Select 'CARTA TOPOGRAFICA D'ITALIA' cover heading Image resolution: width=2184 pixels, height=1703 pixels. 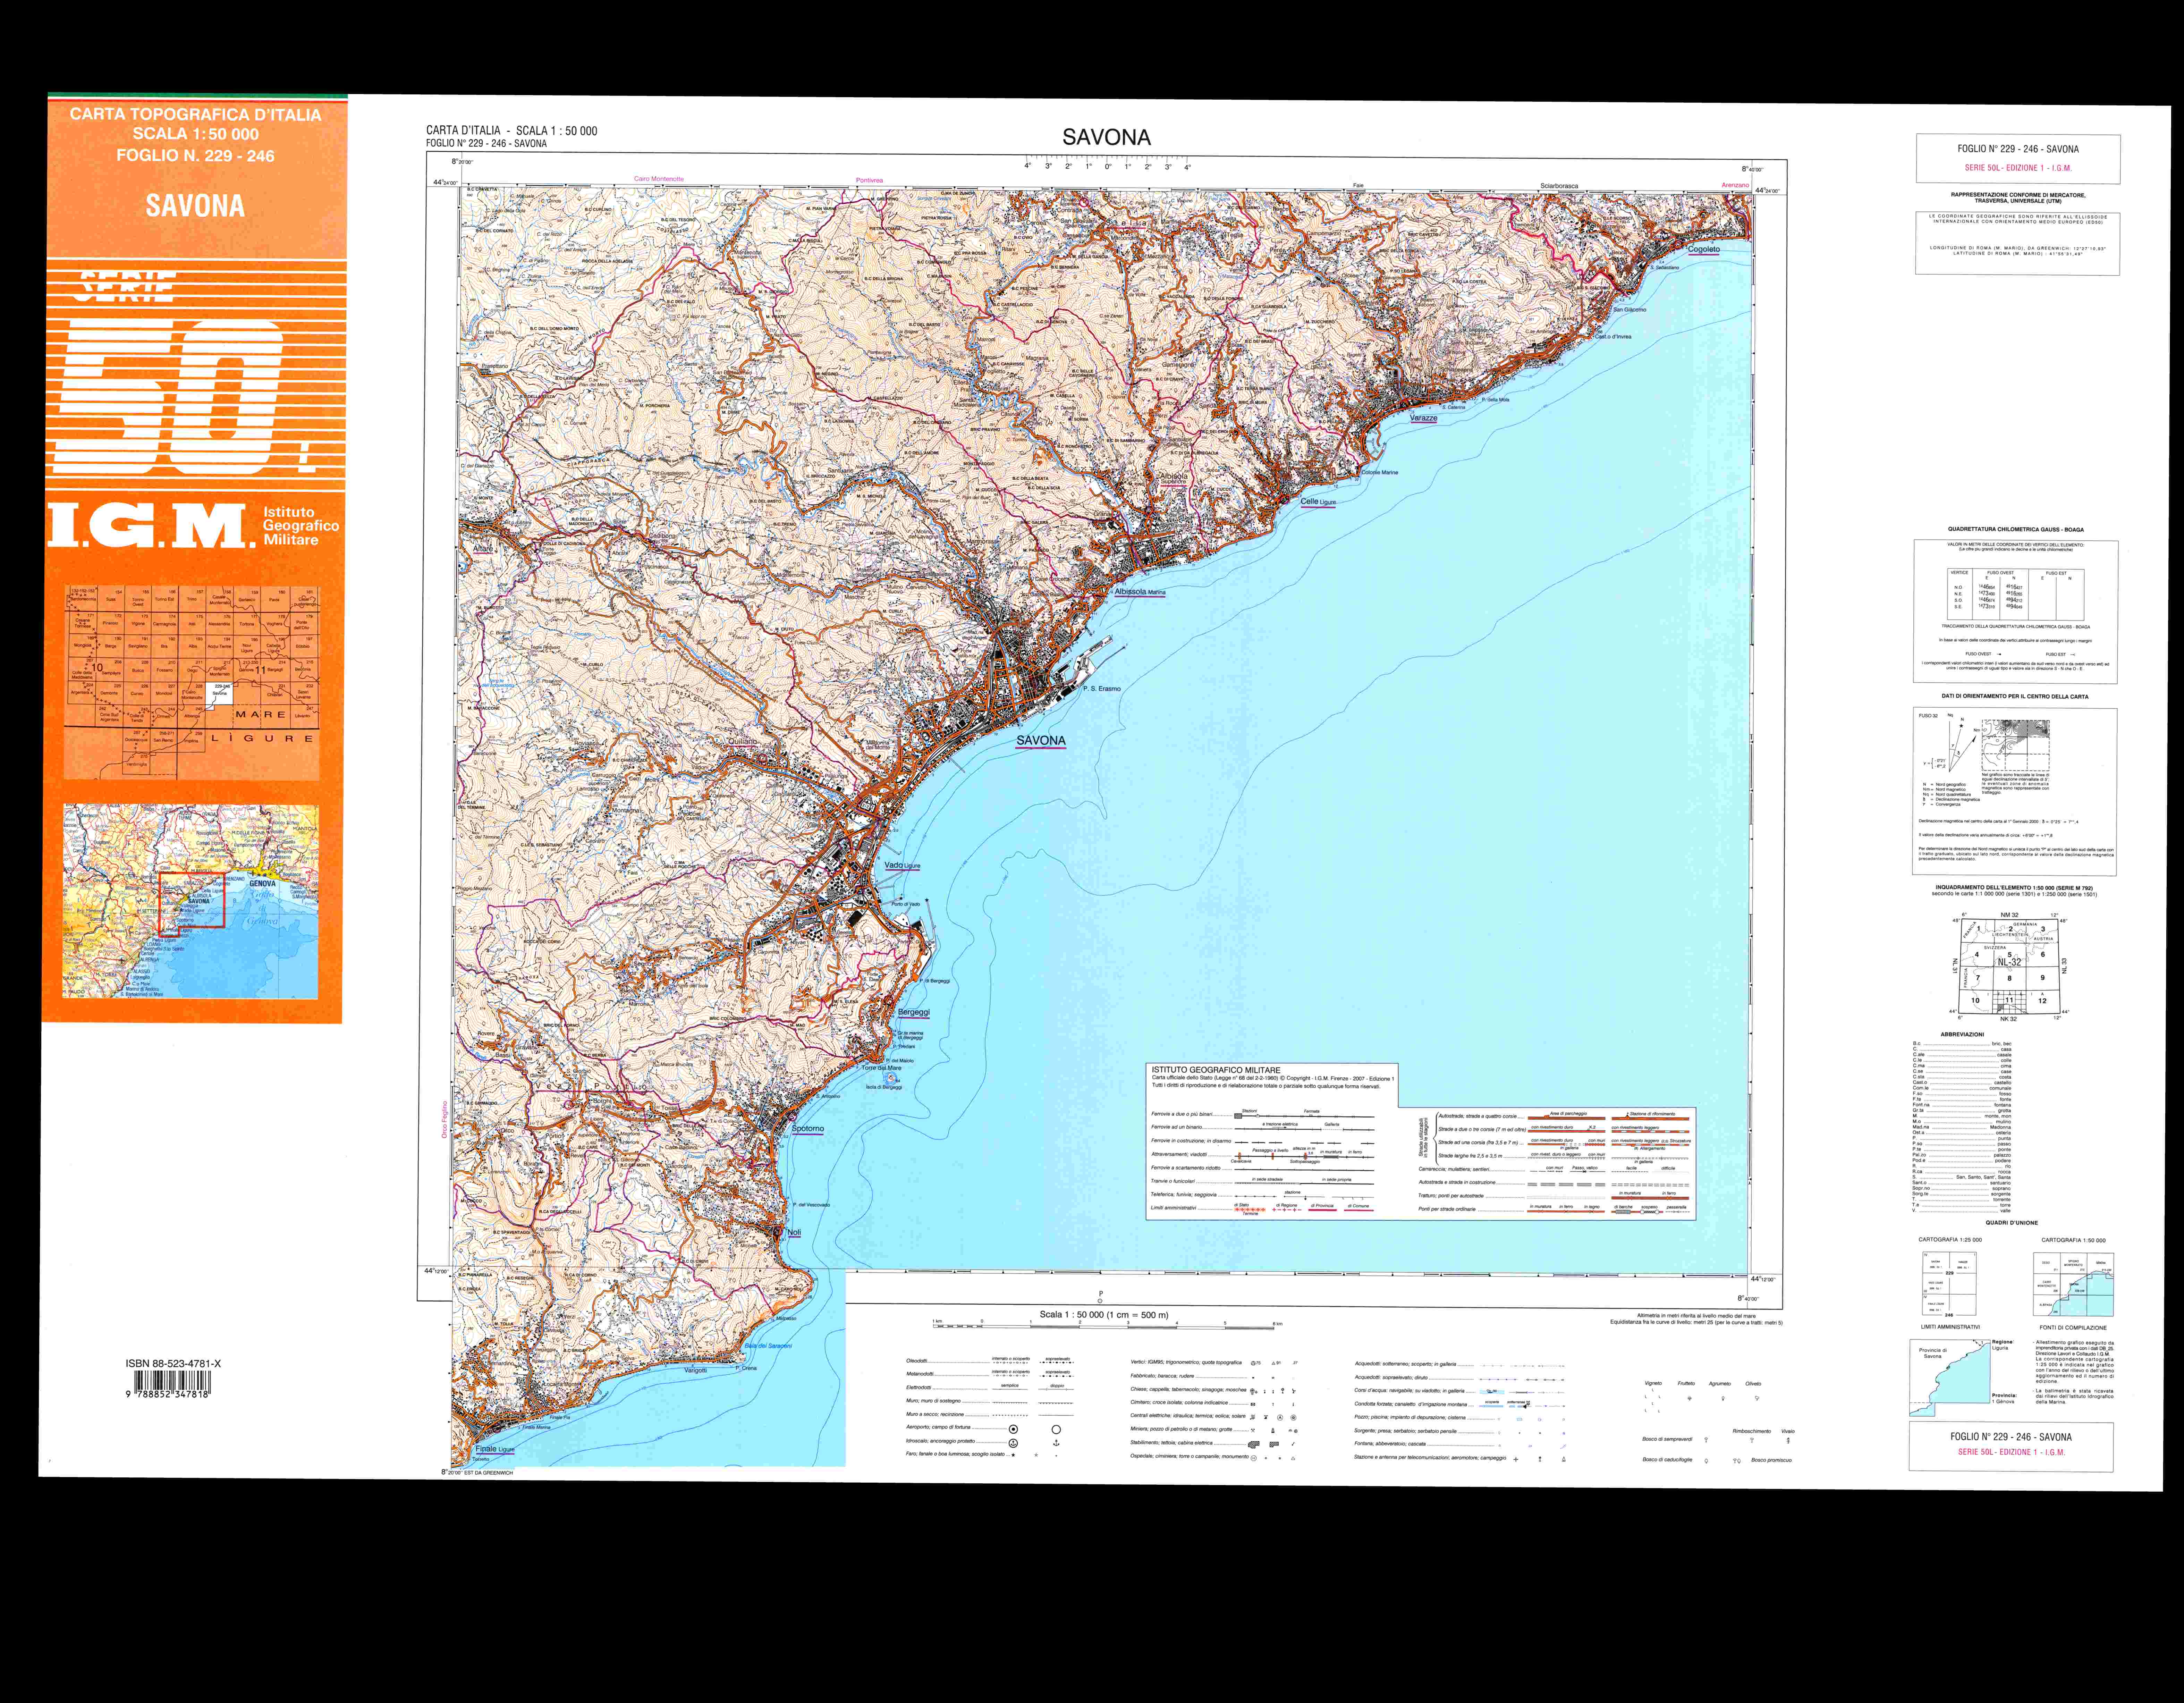point(196,115)
